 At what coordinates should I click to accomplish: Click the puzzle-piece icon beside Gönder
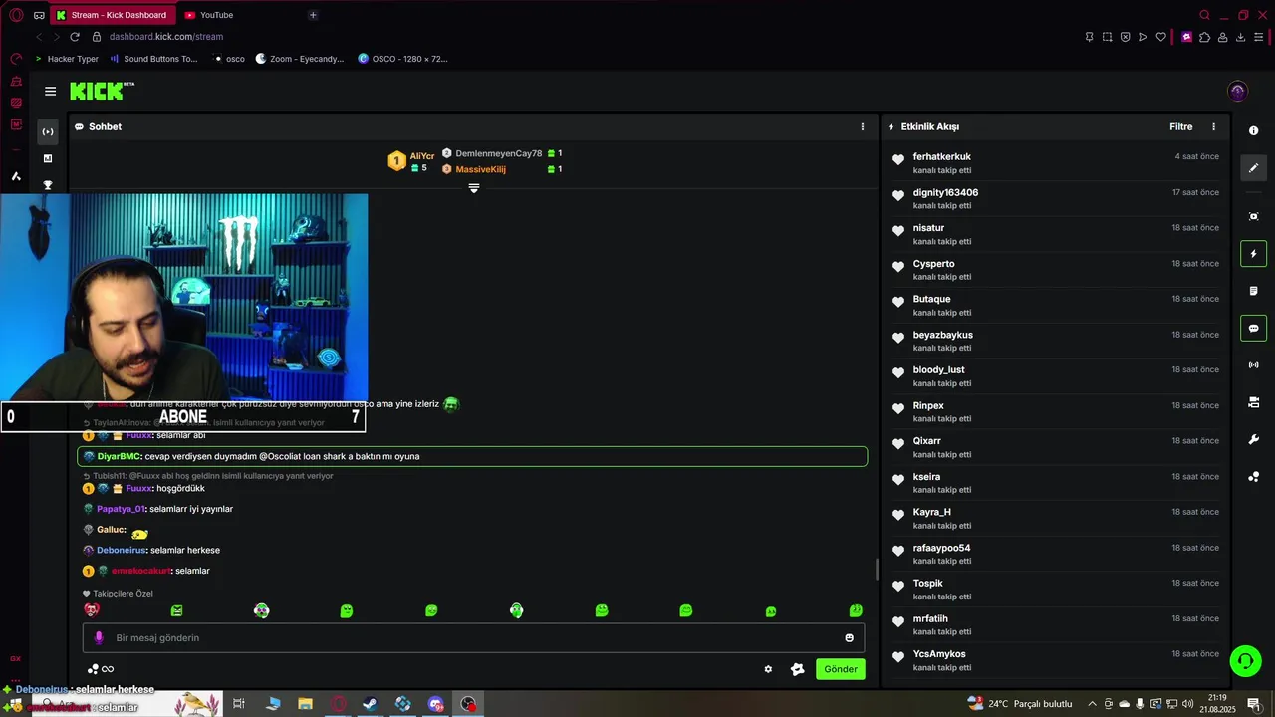click(797, 669)
